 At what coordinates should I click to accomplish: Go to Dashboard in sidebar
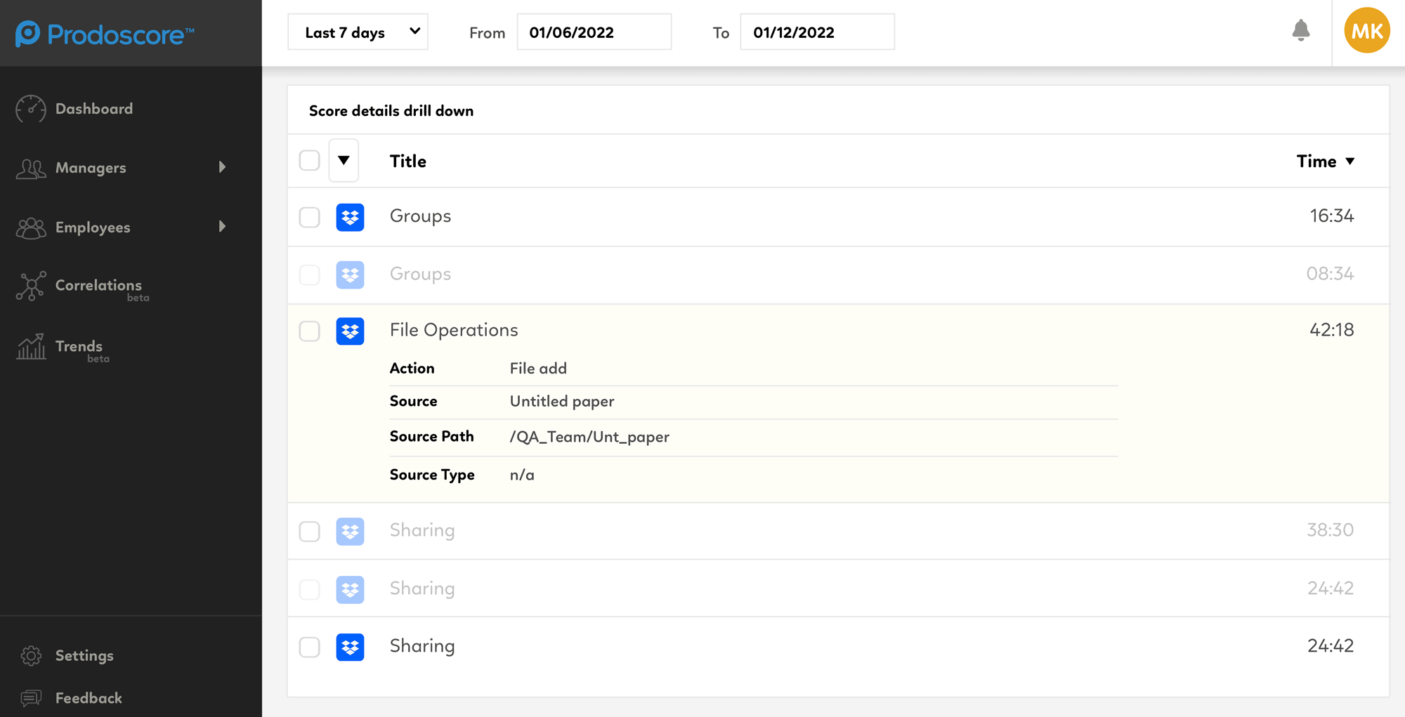point(94,109)
